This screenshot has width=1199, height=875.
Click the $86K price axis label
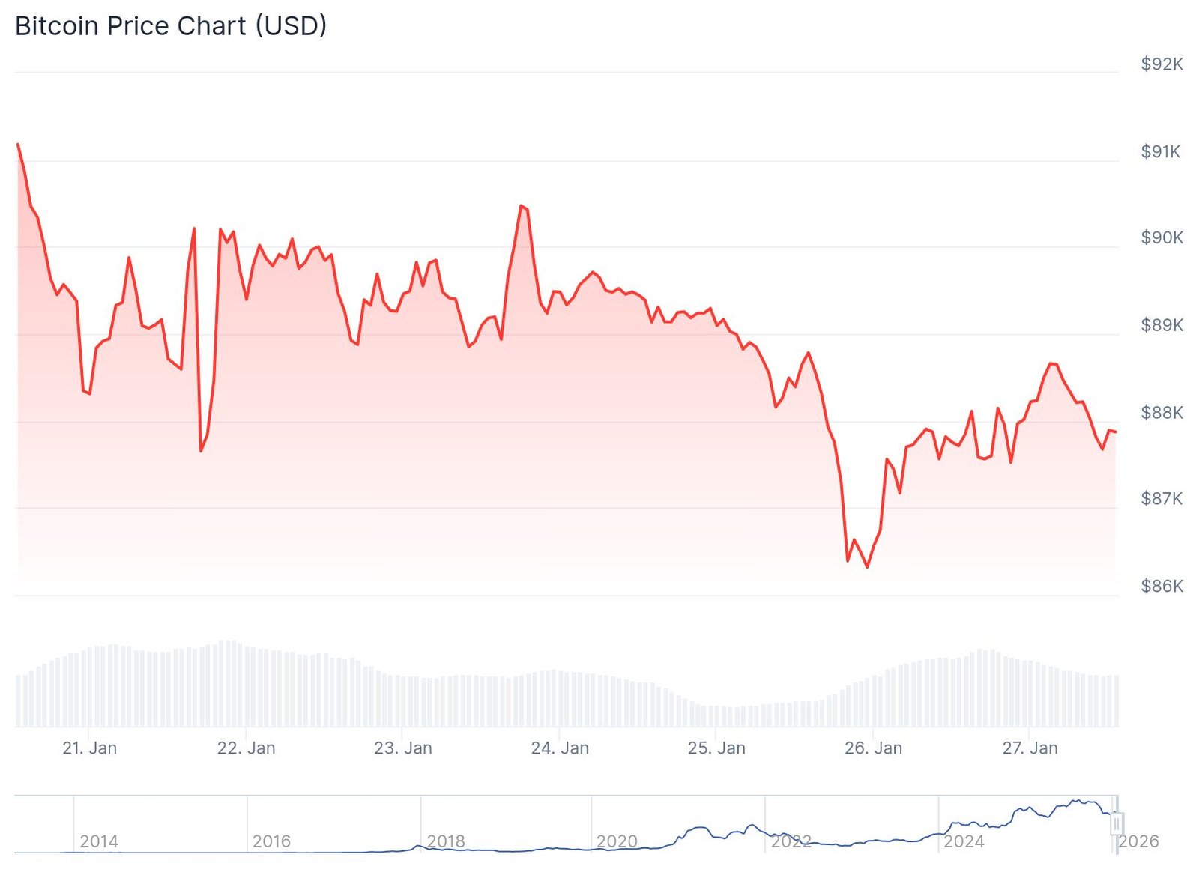pos(1162,587)
